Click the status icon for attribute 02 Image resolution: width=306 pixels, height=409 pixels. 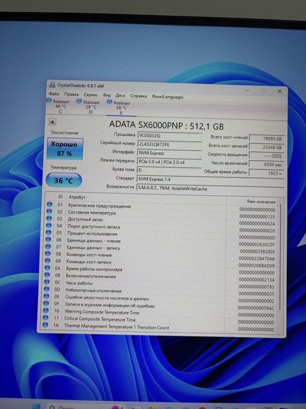tap(49, 212)
